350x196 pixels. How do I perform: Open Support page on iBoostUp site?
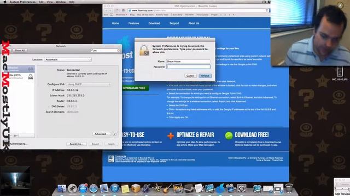point(174,23)
